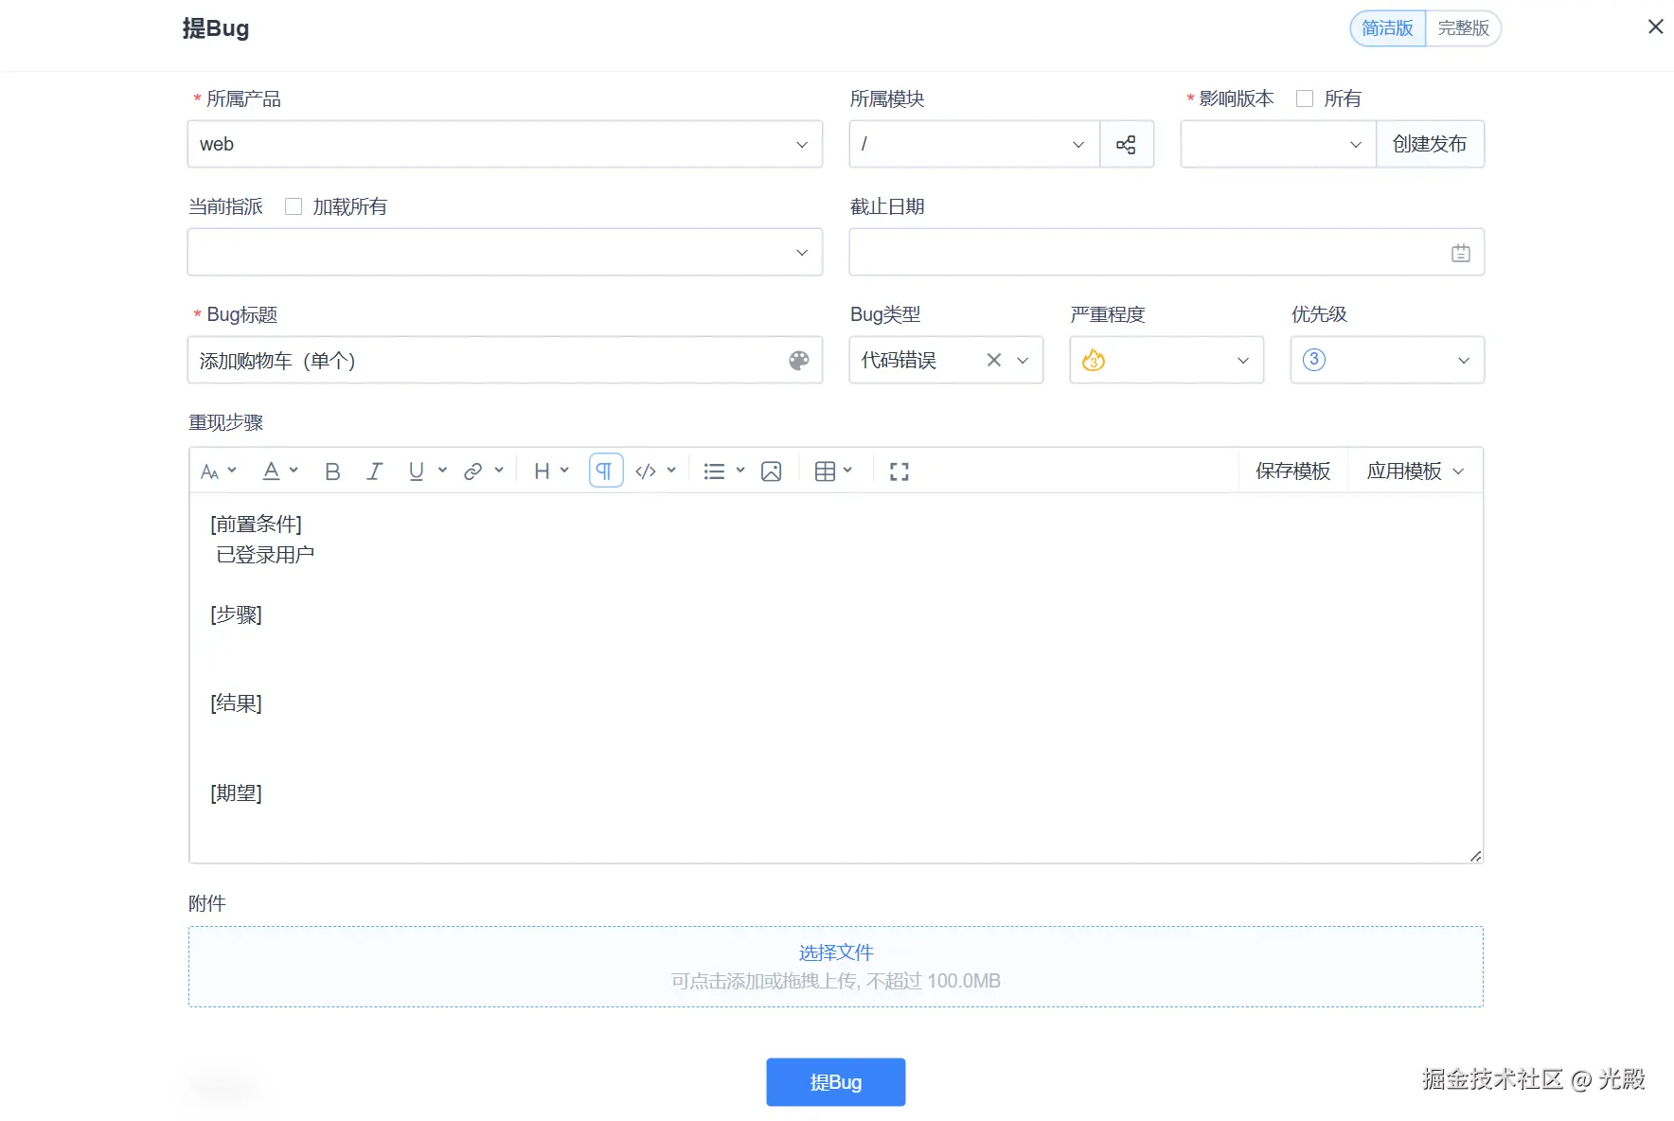Insert an image using the picture icon
Viewport: 1674px width, 1121px height.
coord(772,472)
